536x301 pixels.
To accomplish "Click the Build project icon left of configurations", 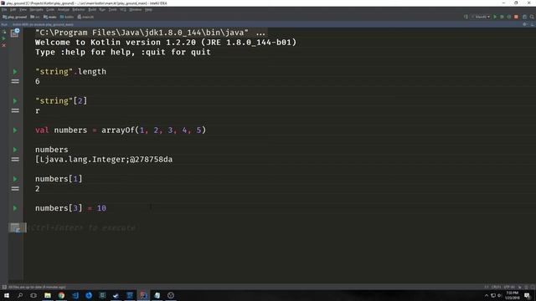I will pos(466,17).
